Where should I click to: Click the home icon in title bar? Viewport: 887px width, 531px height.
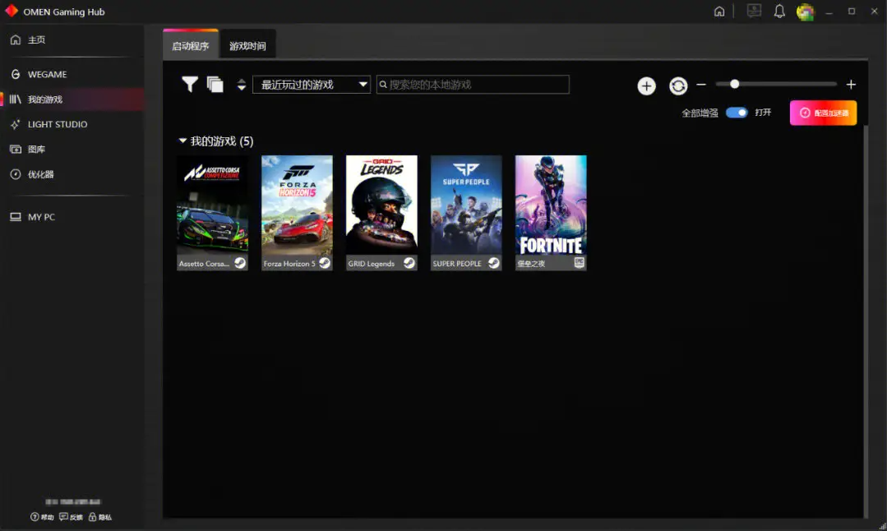[x=719, y=12]
